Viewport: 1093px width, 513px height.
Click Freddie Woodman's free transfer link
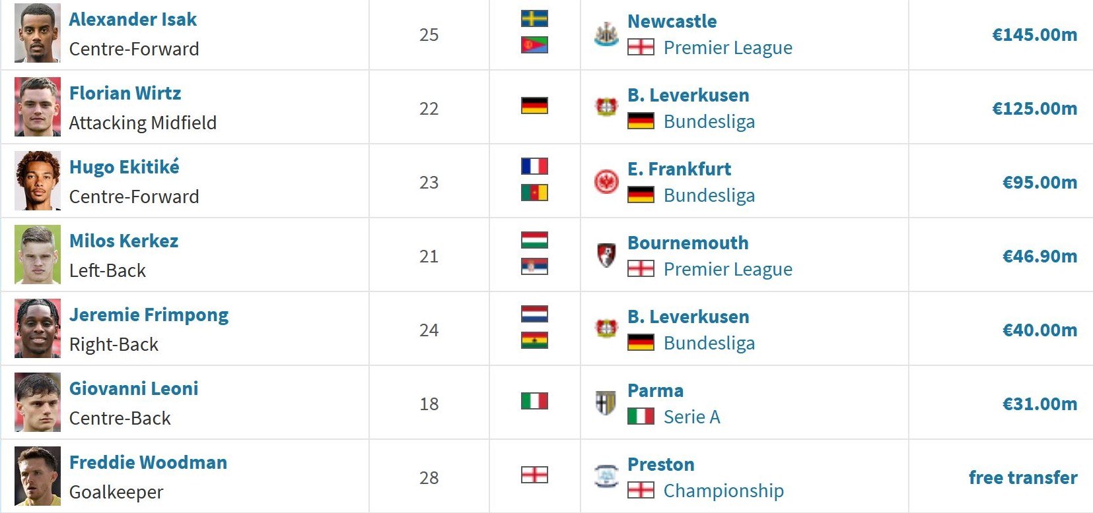coord(1022,477)
